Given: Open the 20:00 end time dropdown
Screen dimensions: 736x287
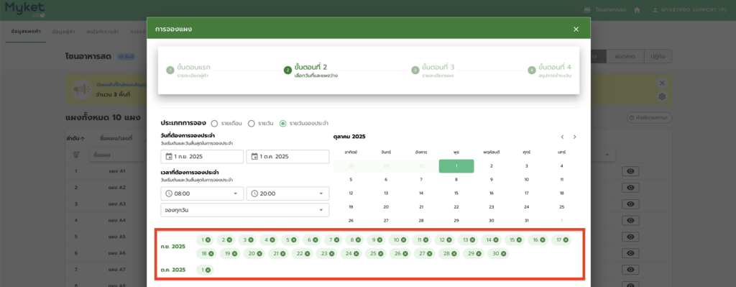Looking at the screenshot, I should (x=287, y=193).
